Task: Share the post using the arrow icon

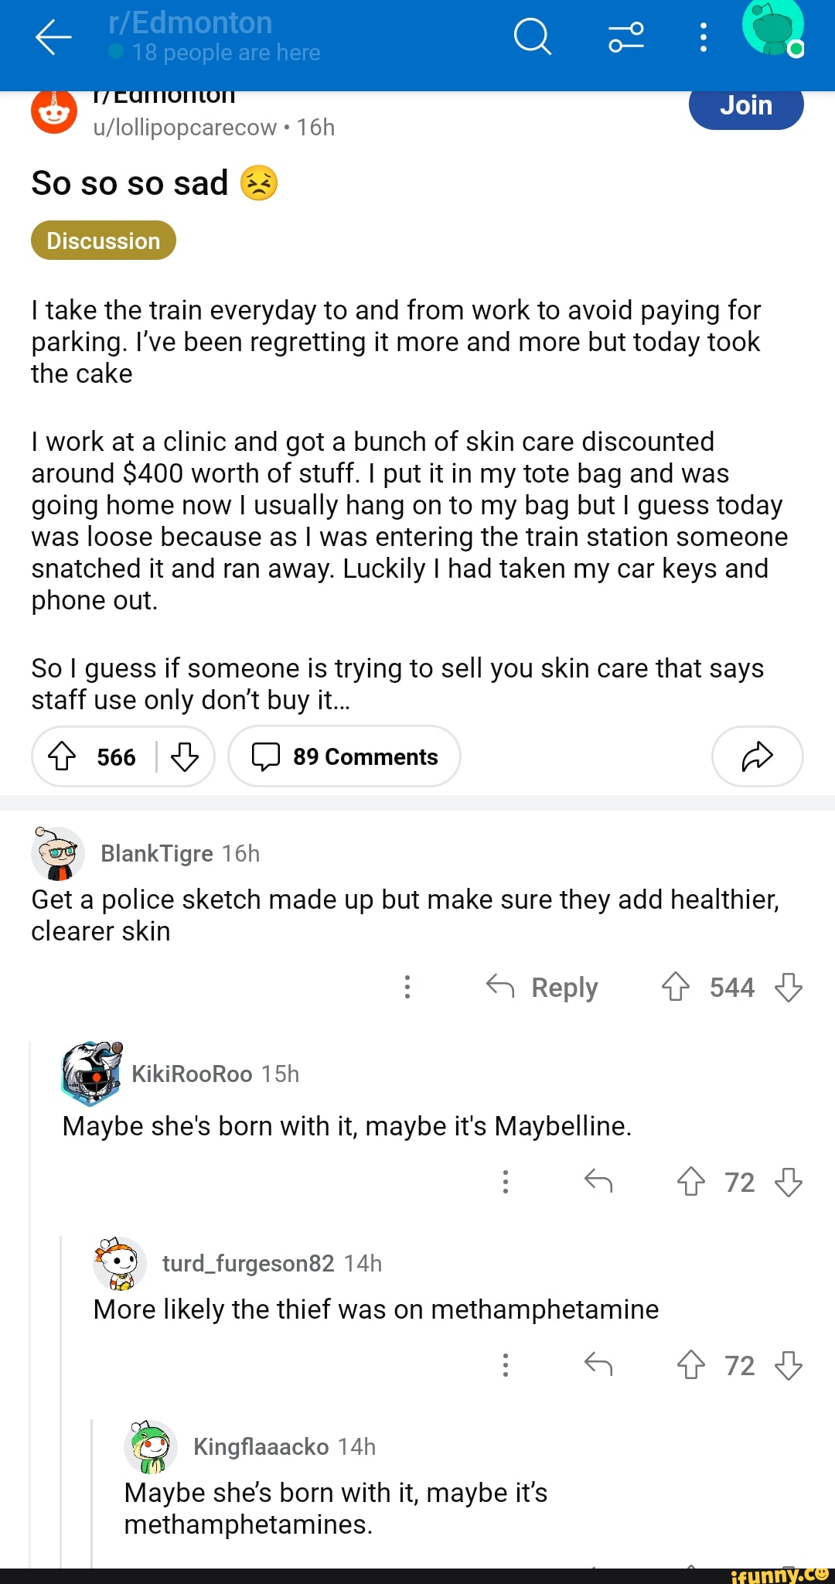Action: 757,756
